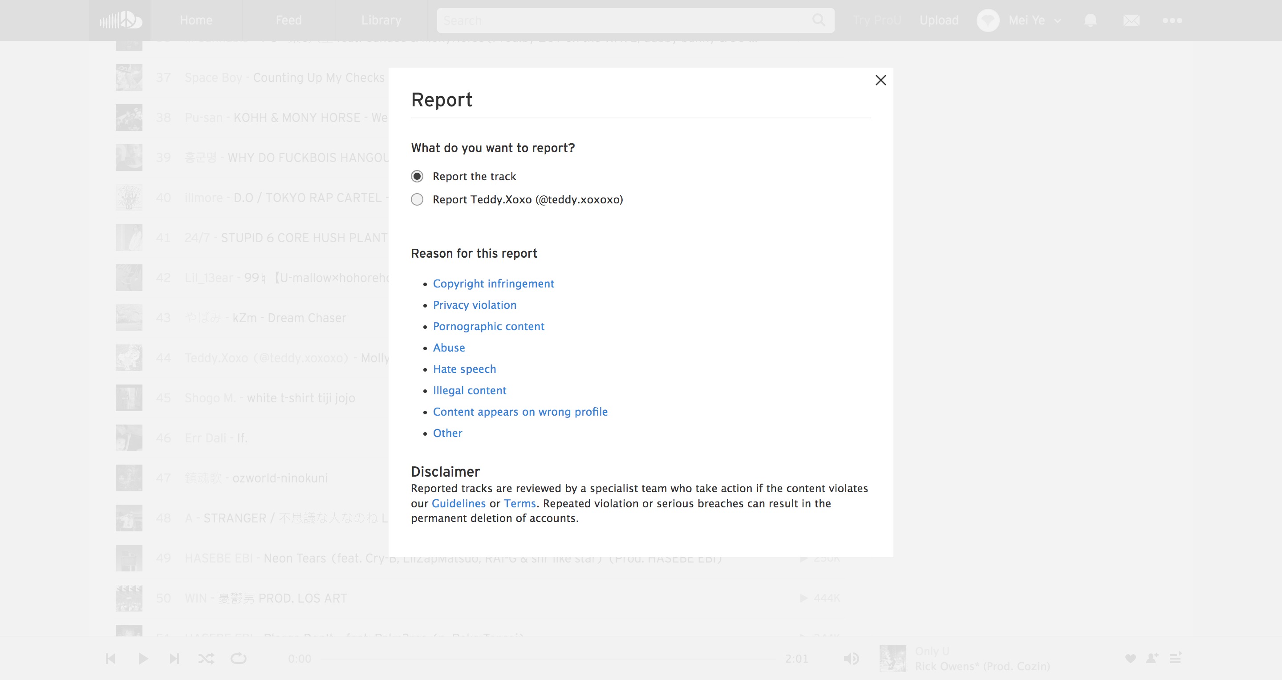
Task: Open artist 'HASEBE EBI' on row 49
Action: (x=219, y=558)
